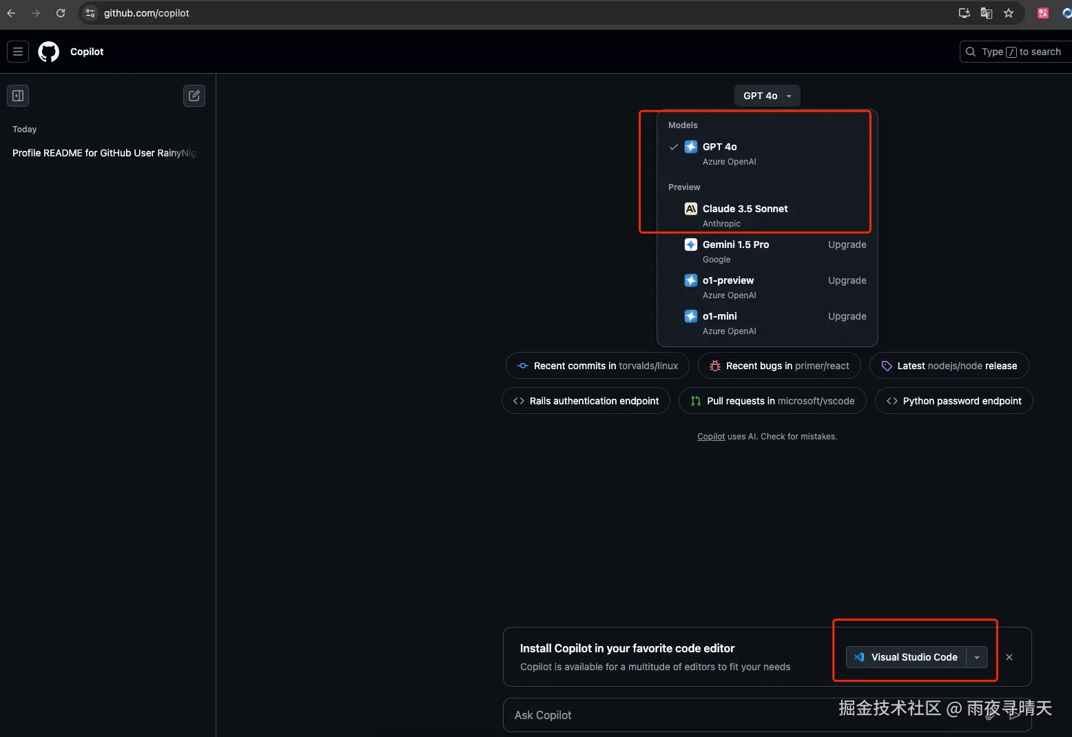Click Upgrade next to o1-mini
Viewport: 1072px width, 737px height.
(847, 316)
